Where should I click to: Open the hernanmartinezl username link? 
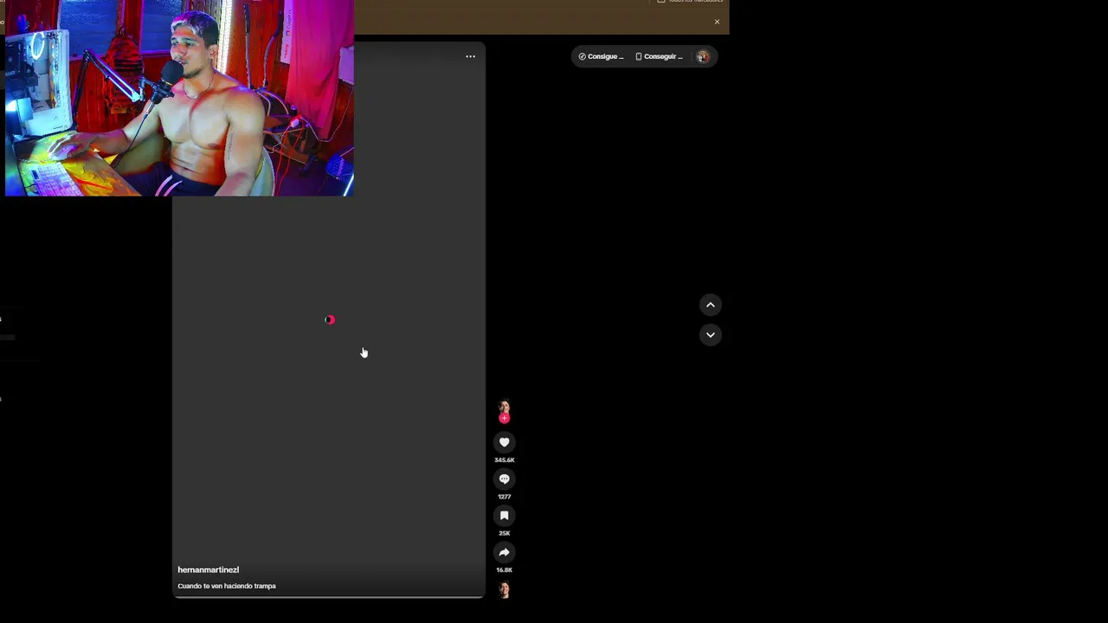point(208,569)
